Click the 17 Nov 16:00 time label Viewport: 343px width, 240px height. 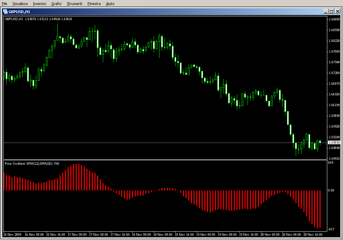[120, 235]
